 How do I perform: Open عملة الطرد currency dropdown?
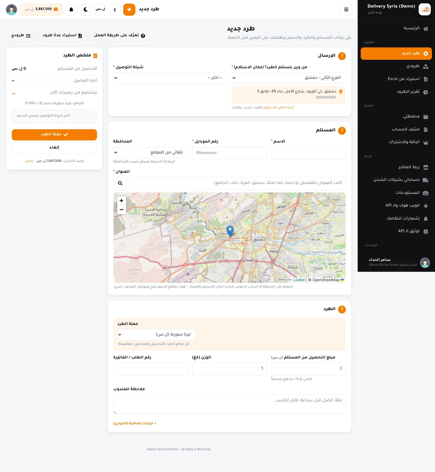156,335
